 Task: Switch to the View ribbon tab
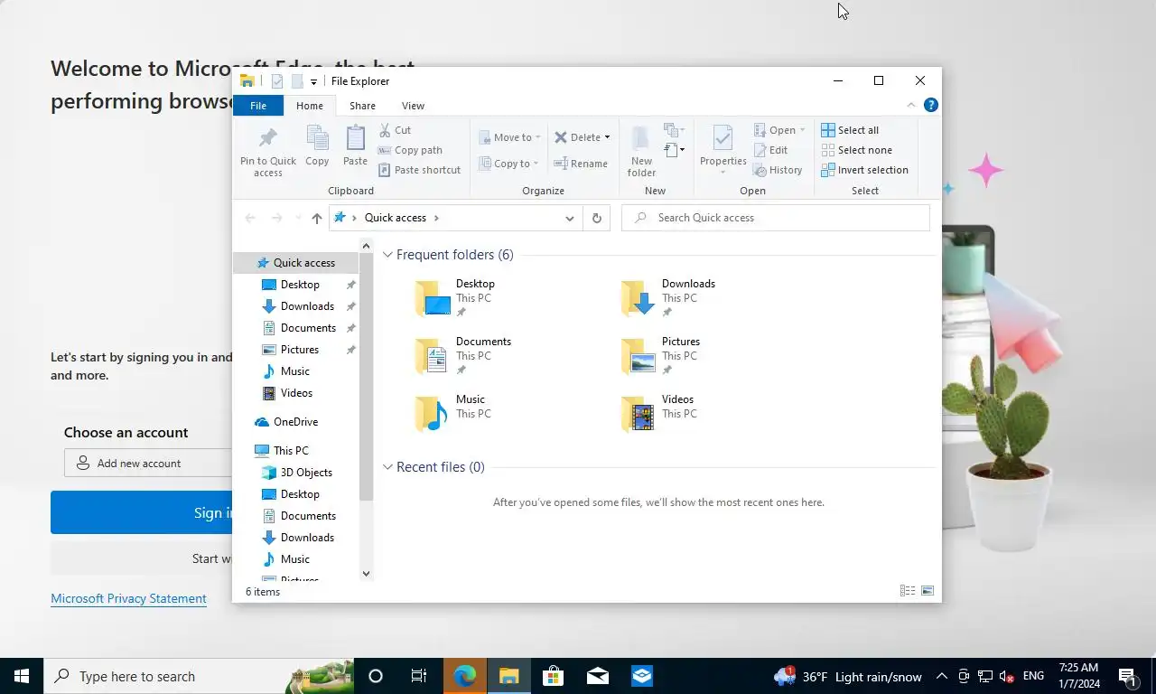coord(413,106)
